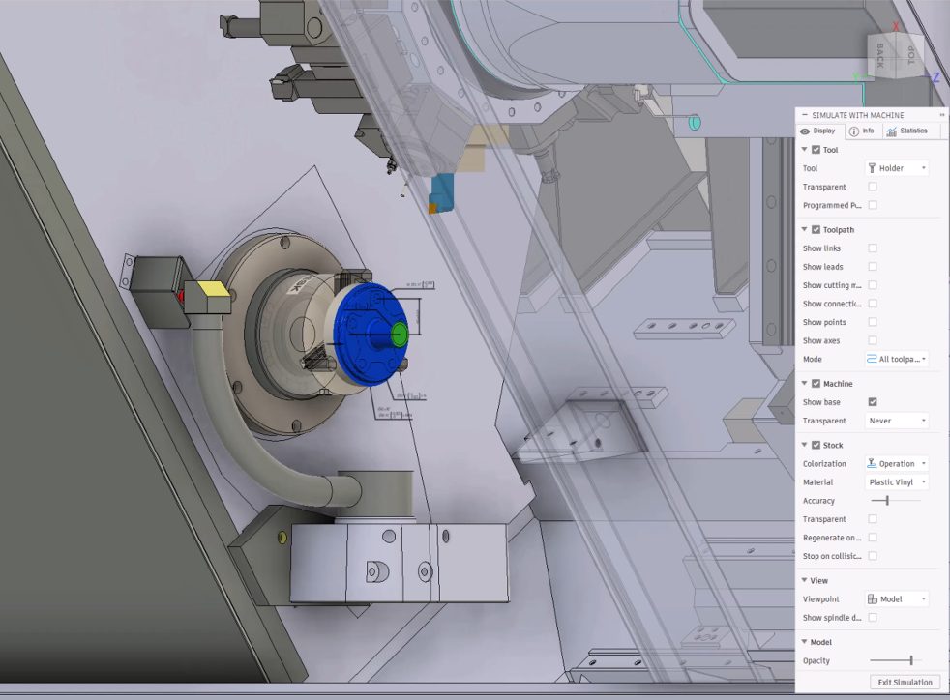Enable Show points checkbox
The image size is (950, 700).
(873, 322)
